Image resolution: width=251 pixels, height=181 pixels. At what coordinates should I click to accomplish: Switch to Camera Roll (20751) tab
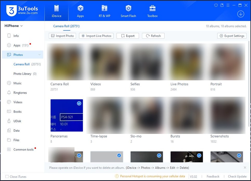pos(66,26)
